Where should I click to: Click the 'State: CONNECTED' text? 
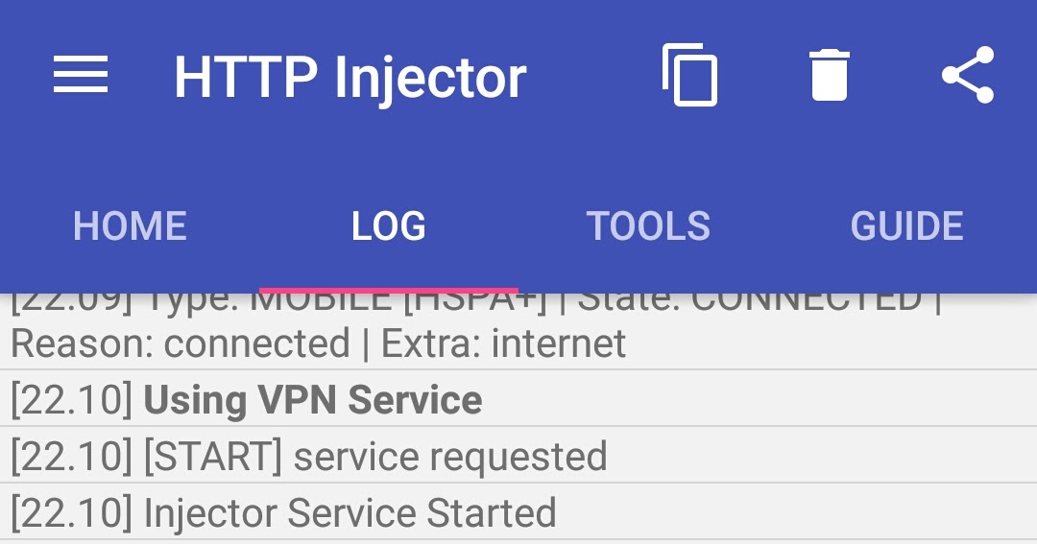pyautogui.click(x=750, y=303)
